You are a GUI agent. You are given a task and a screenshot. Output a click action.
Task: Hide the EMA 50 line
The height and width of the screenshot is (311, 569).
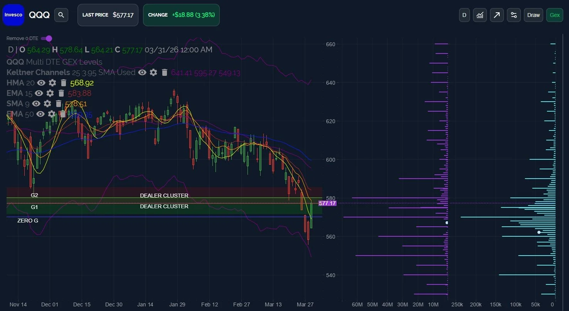[x=40, y=114]
